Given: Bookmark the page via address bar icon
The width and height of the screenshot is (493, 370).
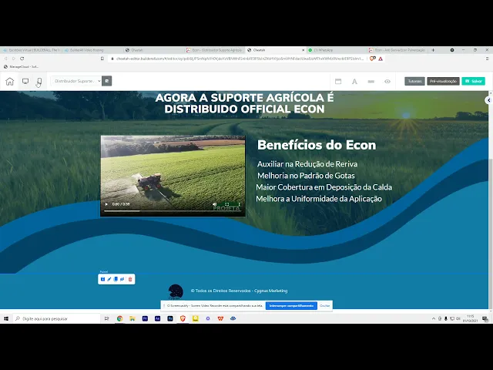Looking at the screenshot, I should pos(102,59).
